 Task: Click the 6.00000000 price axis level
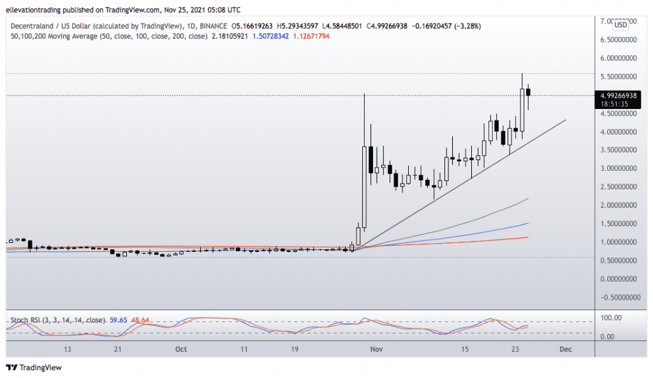click(x=619, y=58)
